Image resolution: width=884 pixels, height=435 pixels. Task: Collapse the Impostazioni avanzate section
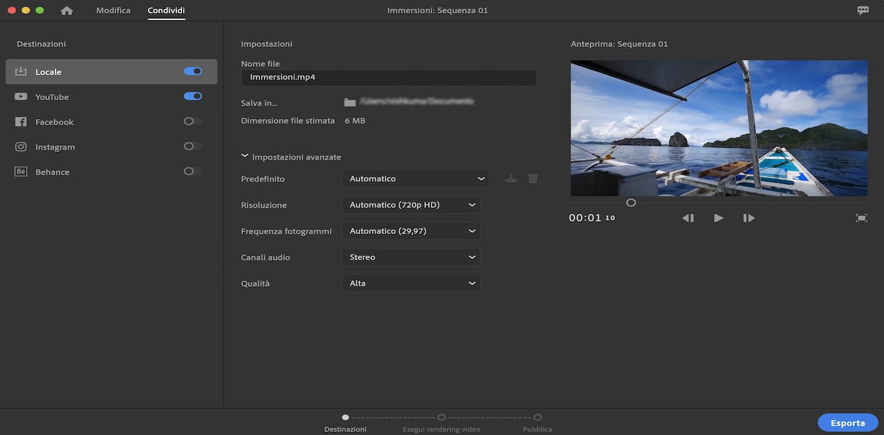(245, 156)
